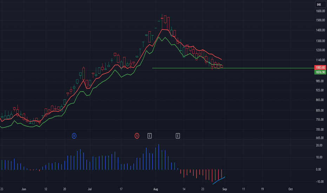Click the 985.00 price axis label

tap(320, 81)
